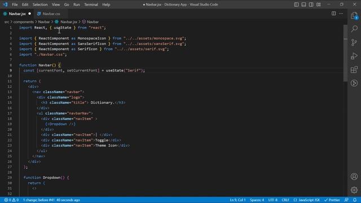Click the split editor right icon
This screenshot has height=203, width=361.
[x=333, y=14]
